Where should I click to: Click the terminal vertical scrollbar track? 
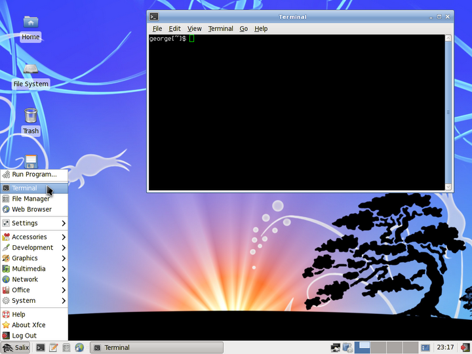click(x=448, y=112)
